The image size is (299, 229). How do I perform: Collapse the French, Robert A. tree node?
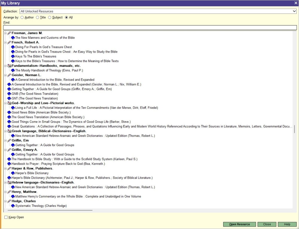(5, 42)
